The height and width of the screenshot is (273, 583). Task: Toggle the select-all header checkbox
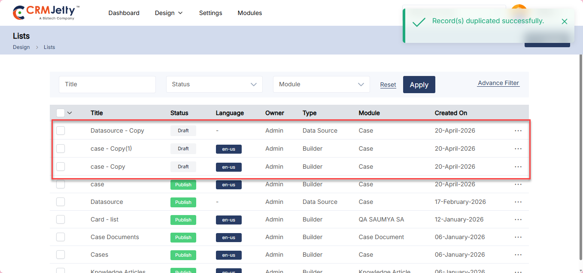[x=61, y=113]
